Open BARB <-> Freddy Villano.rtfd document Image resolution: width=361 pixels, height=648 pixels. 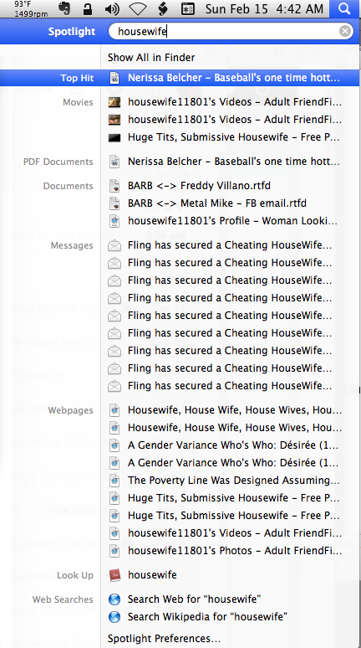199,186
